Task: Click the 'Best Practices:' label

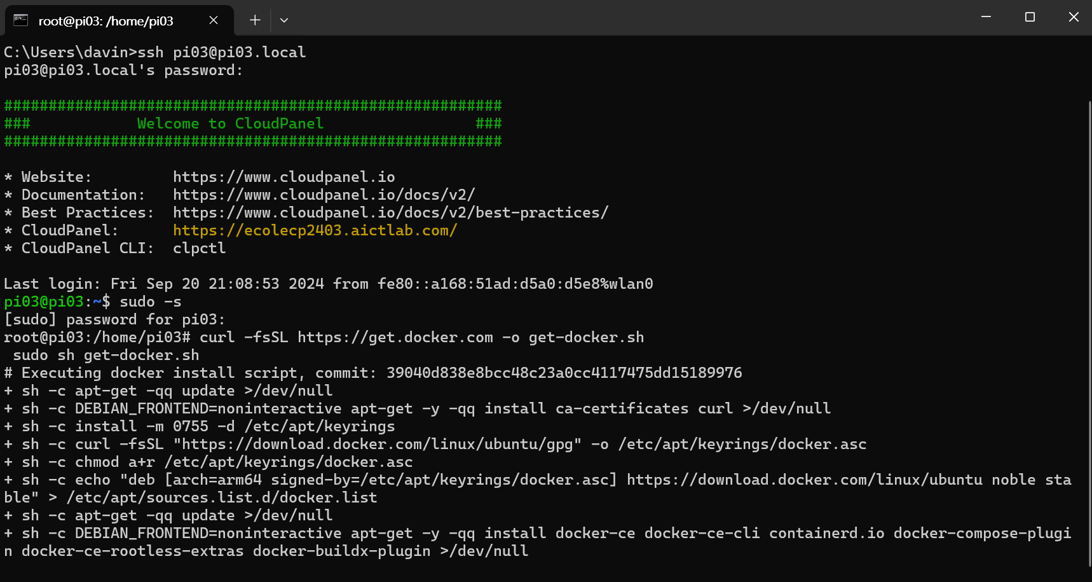Action: 88,212
